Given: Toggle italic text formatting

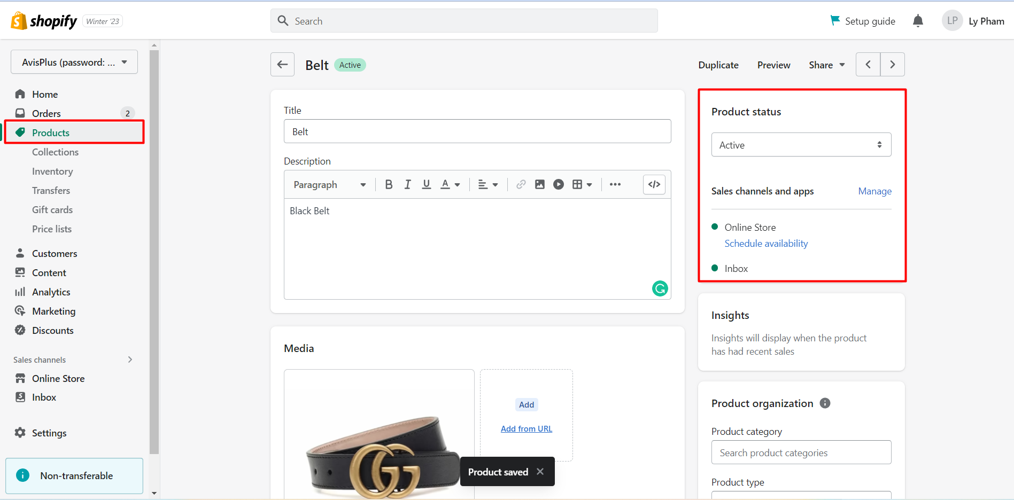Looking at the screenshot, I should click(x=408, y=184).
